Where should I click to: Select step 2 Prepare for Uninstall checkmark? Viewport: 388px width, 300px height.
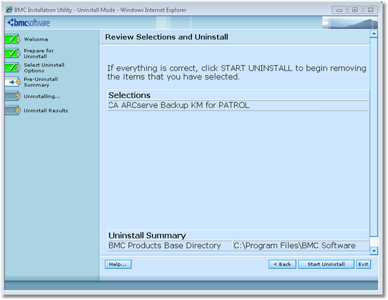12,53
